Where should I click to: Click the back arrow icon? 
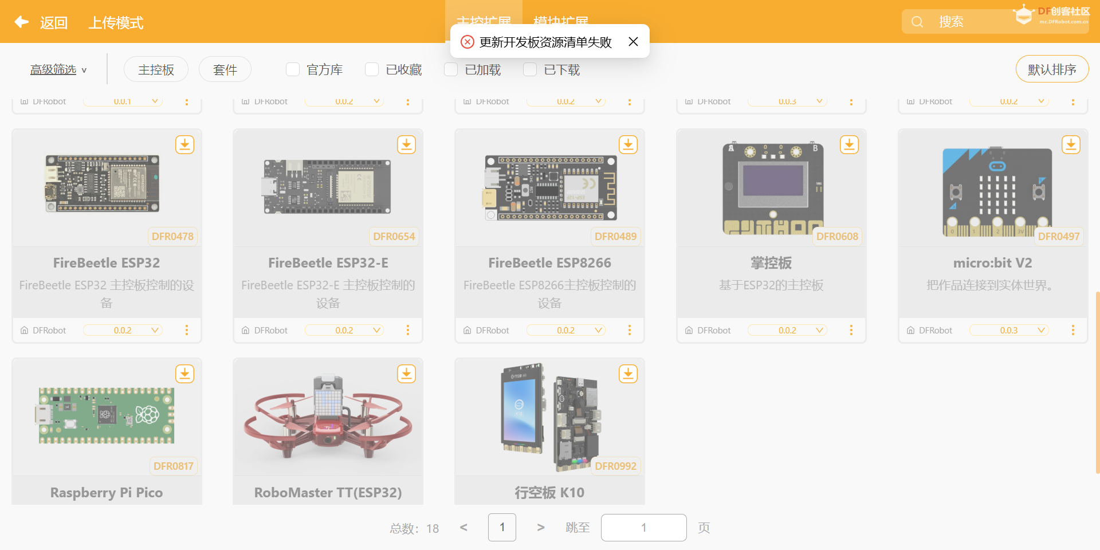[22, 22]
